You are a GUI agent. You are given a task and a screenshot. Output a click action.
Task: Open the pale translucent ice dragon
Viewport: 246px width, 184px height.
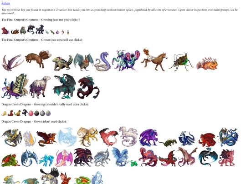67,137
